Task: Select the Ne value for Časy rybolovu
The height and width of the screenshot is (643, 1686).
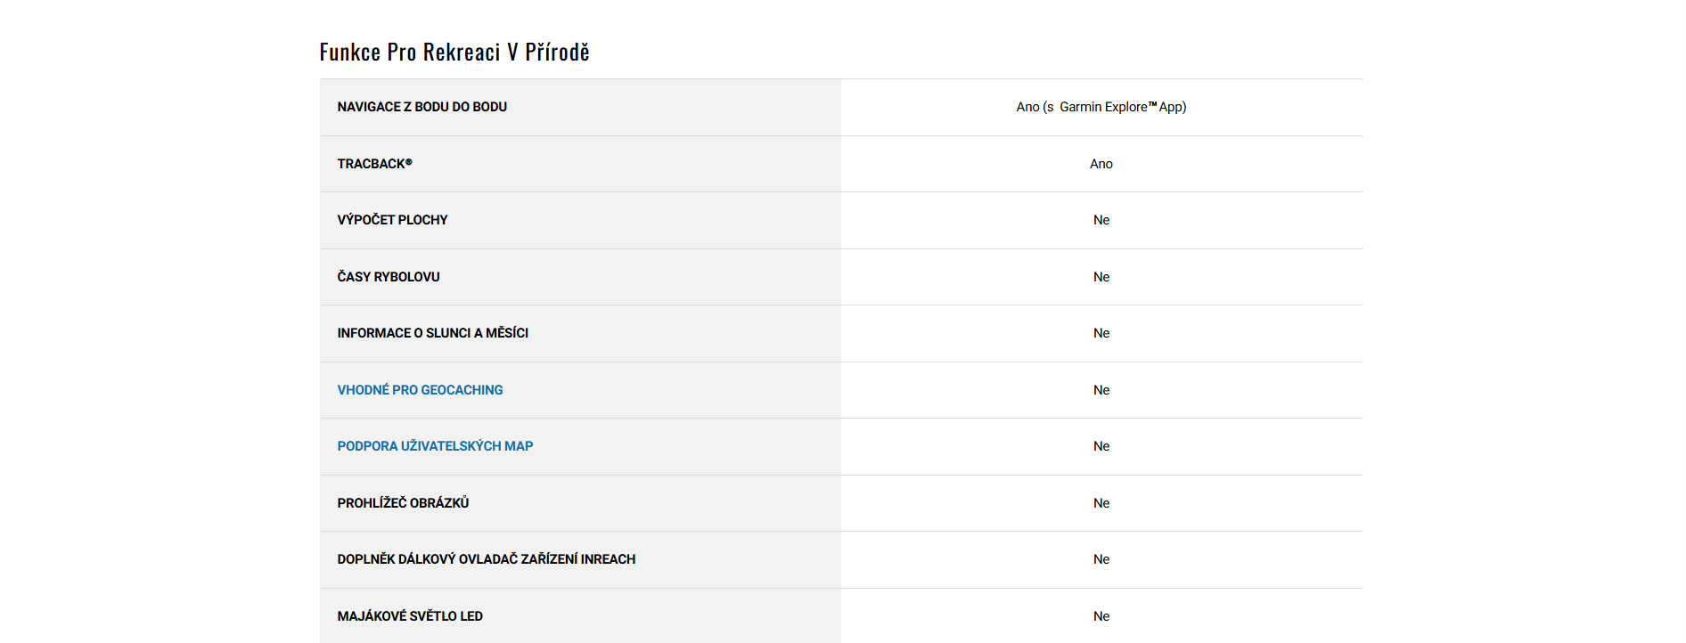Action: point(1101,277)
